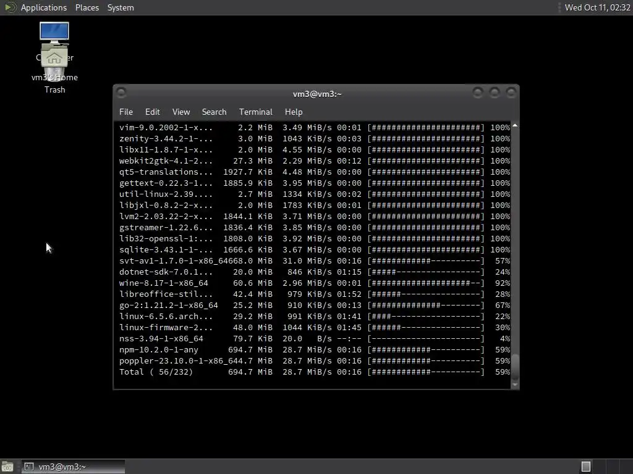Click the go-2:1.21.2 package line
Screen dimensions: 633x474
coord(315,305)
